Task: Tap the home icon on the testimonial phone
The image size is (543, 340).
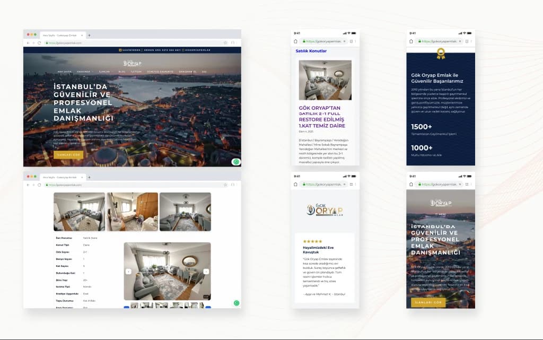Action: 295,184
